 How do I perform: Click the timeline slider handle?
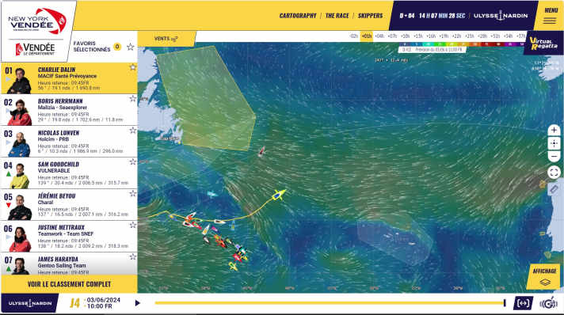click(x=505, y=303)
